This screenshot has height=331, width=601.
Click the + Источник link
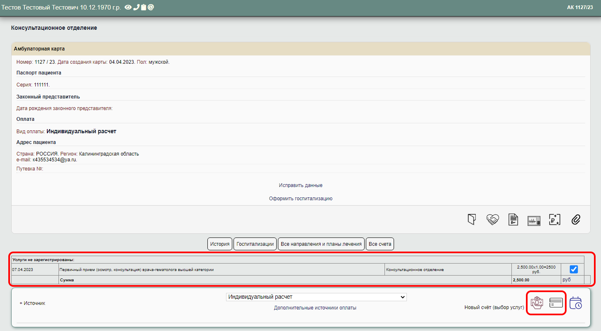coord(32,303)
